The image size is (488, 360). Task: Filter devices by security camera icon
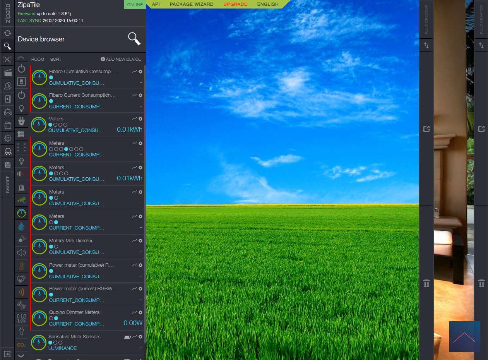[x=21, y=200]
